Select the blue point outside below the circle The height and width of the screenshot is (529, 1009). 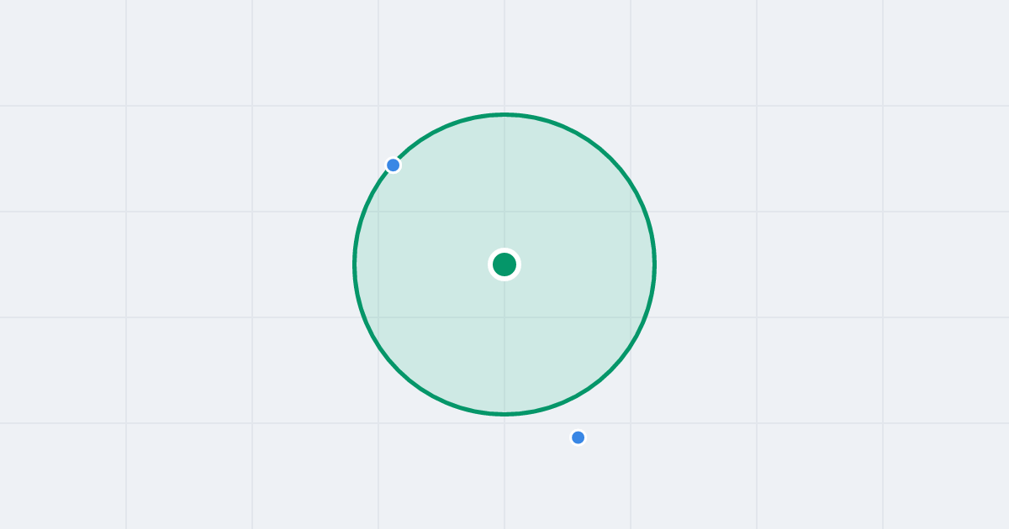578,437
